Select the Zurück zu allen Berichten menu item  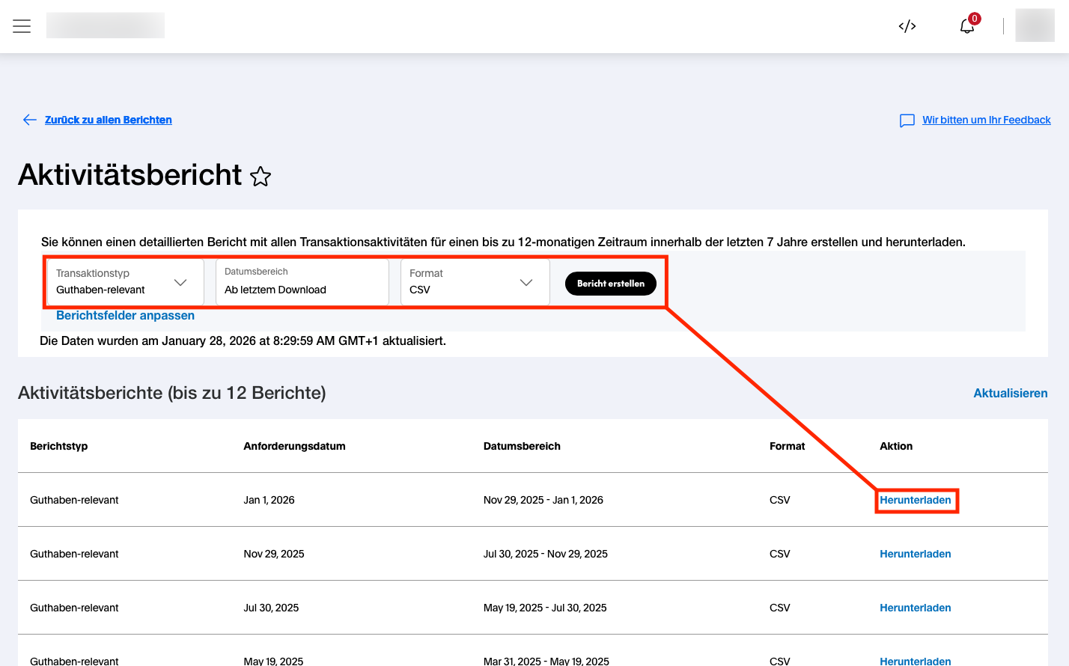[108, 120]
